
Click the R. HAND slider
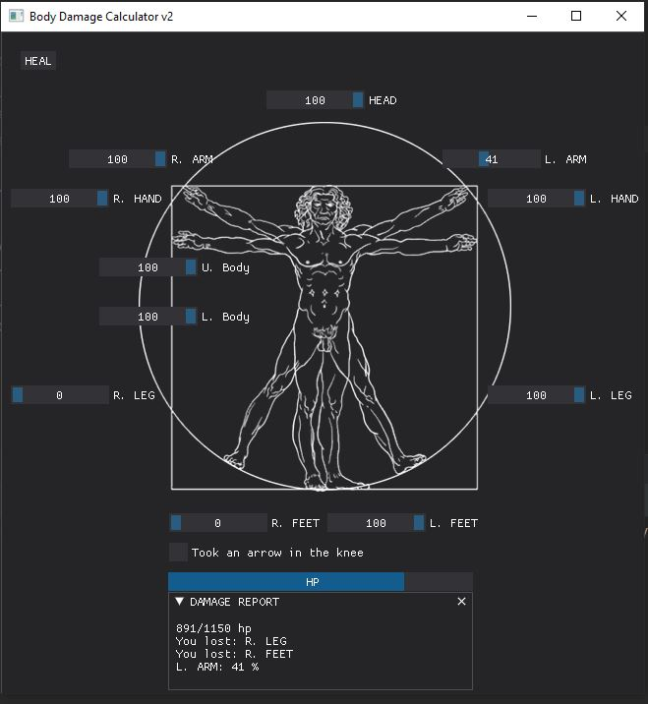[x=59, y=199]
